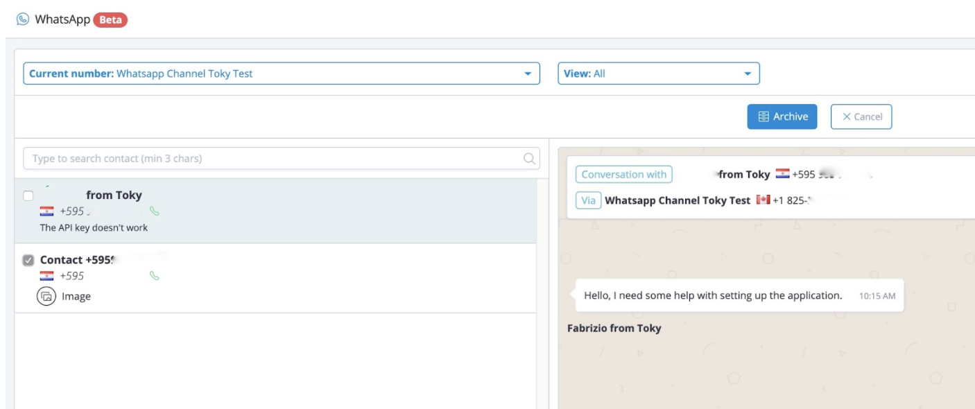Click green phone icon for 'from Toky' contact
Viewport: 975px width, 409px height.
click(x=155, y=211)
